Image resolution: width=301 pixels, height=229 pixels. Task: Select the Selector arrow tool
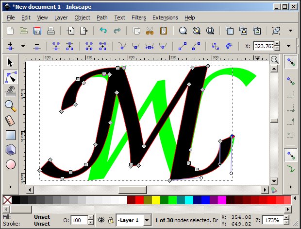click(x=10, y=62)
